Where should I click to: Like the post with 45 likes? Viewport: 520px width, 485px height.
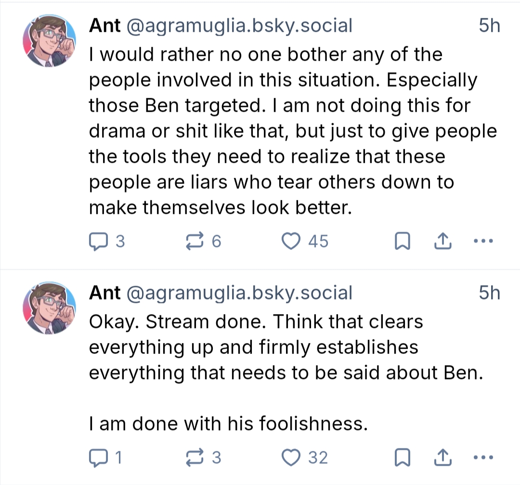click(x=290, y=241)
